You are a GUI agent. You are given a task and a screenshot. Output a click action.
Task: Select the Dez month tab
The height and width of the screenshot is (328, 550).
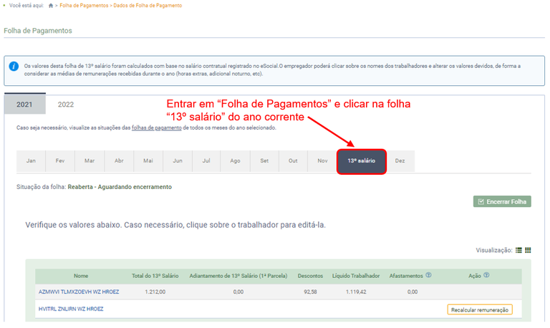tap(400, 161)
